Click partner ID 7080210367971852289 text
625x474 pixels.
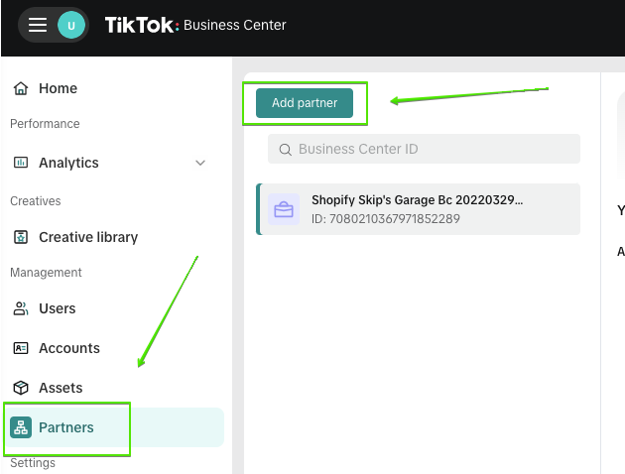[386, 219]
